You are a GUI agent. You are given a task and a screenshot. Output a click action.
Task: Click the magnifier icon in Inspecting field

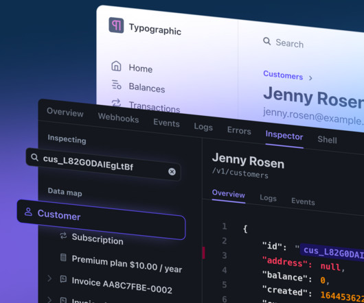34,157
